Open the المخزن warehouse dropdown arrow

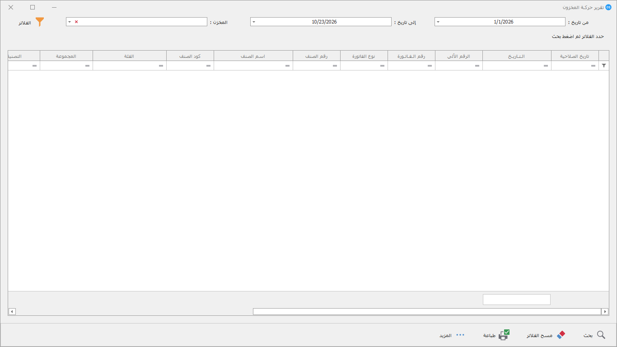pyautogui.click(x=70, y=22)
